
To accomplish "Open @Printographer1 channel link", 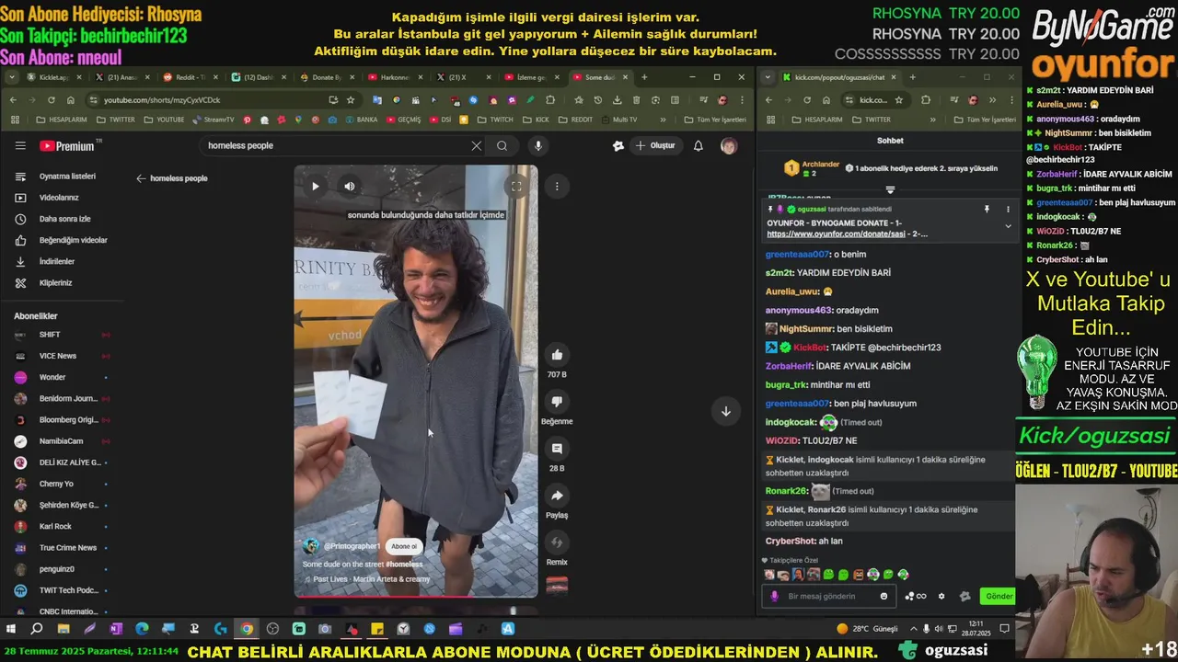I will point(352,546).
